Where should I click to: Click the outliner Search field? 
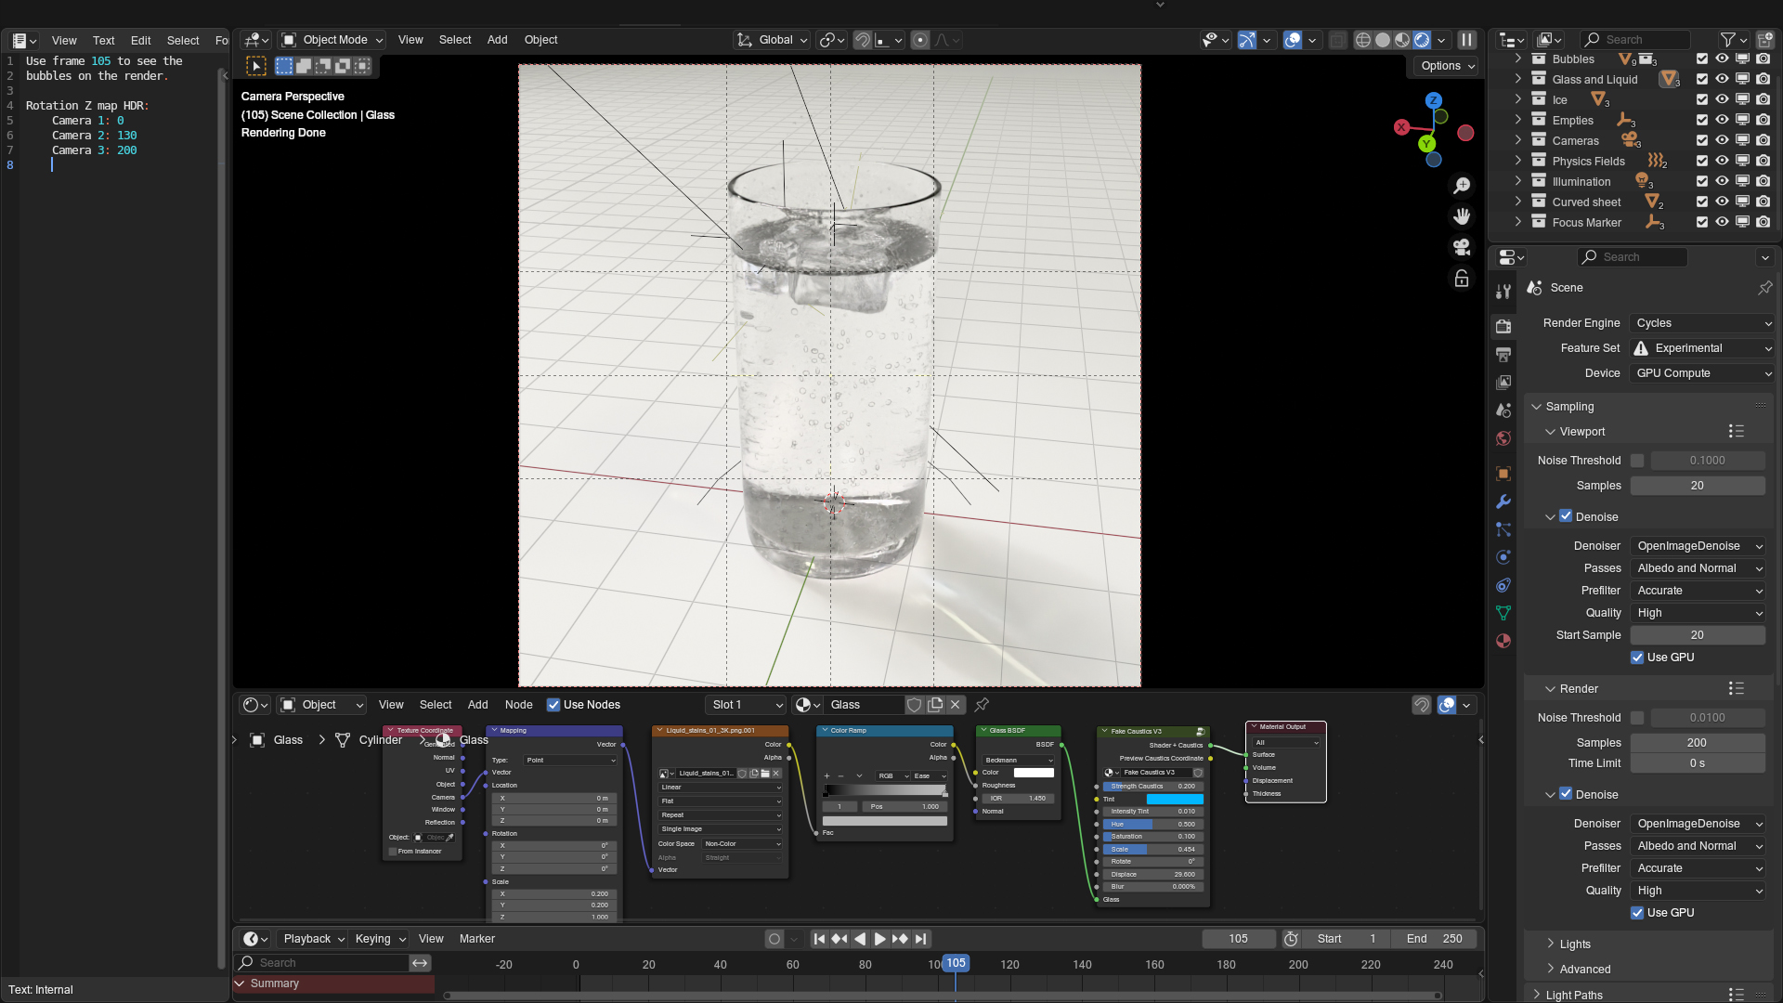1635,40
